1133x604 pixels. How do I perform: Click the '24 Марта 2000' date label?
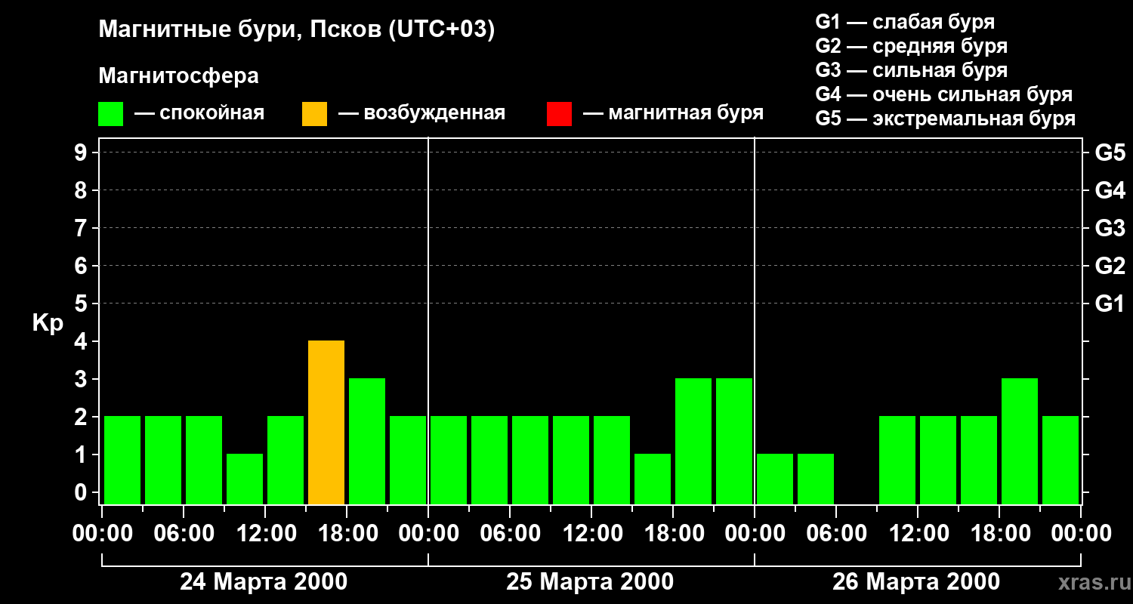(264, 582)
